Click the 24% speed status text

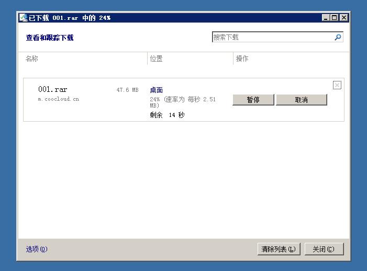pyautogui.click(x=183, y=102)
